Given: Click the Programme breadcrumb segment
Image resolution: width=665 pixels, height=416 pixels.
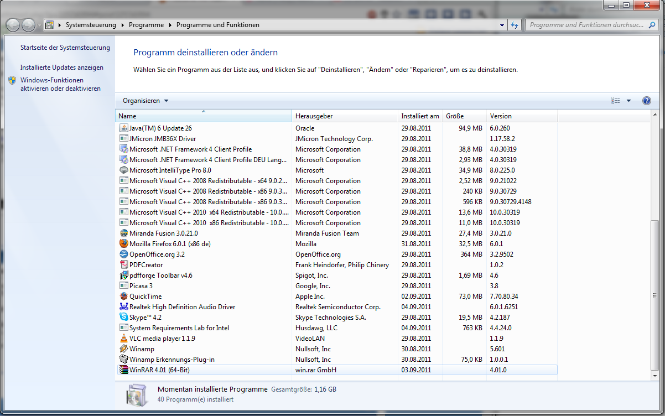Looking at the screenshot, I should [x=146, y=25].
